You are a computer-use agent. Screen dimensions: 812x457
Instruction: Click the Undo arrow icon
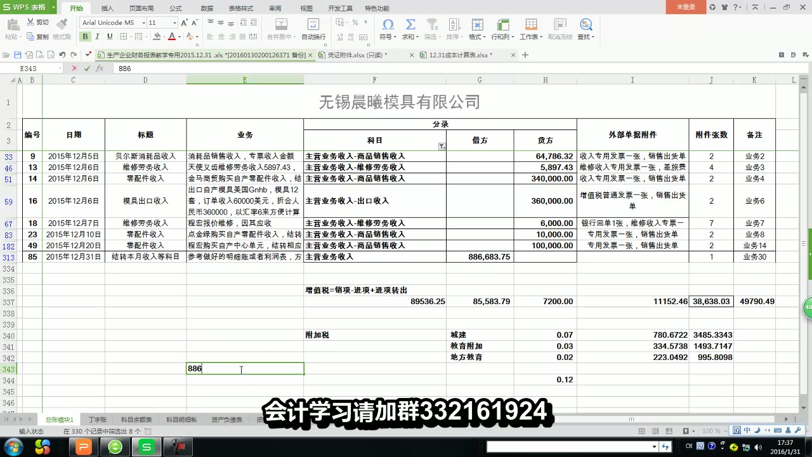(62, 55)
